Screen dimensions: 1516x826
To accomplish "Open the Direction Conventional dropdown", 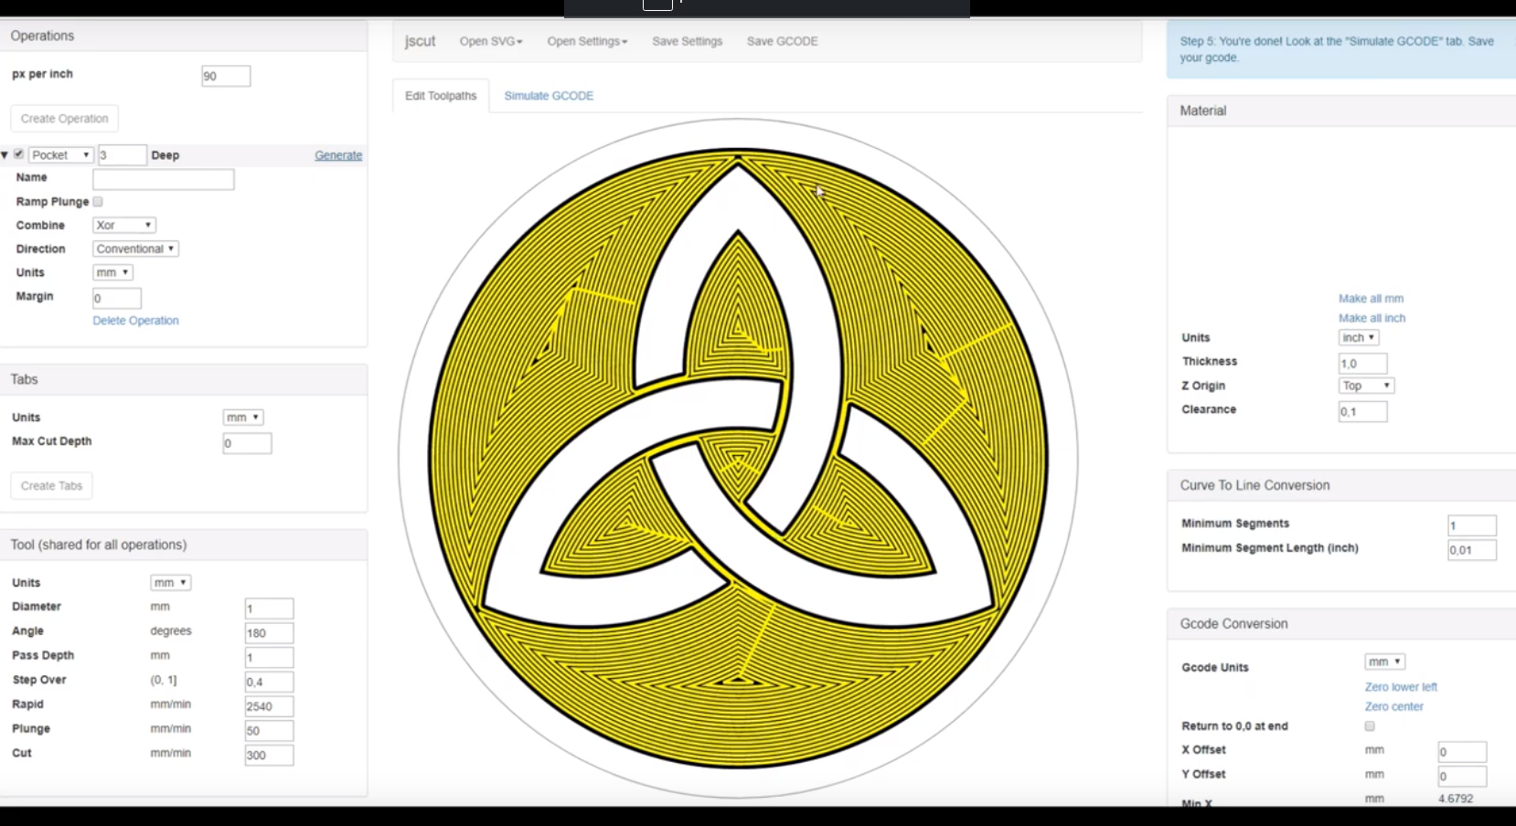I will coord(135,249).
